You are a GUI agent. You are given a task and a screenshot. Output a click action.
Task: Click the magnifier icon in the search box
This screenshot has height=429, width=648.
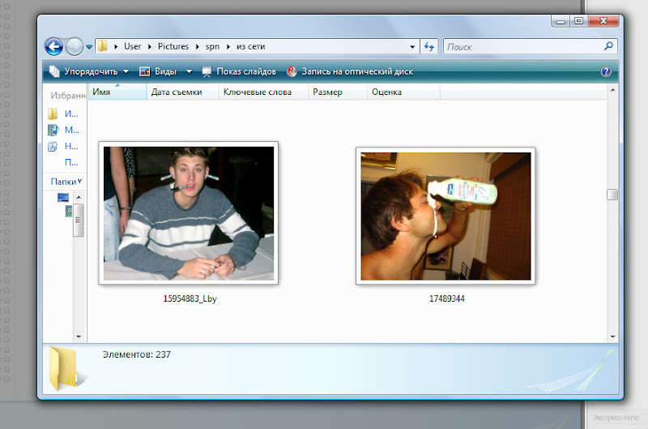[x=609, y=47]
